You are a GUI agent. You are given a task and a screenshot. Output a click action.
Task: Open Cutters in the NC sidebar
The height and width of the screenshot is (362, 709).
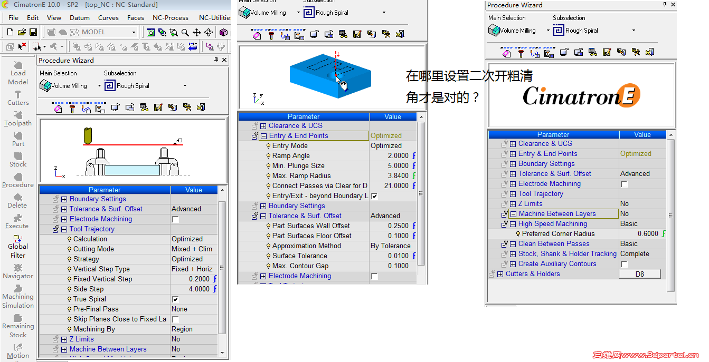pos(18,98)
